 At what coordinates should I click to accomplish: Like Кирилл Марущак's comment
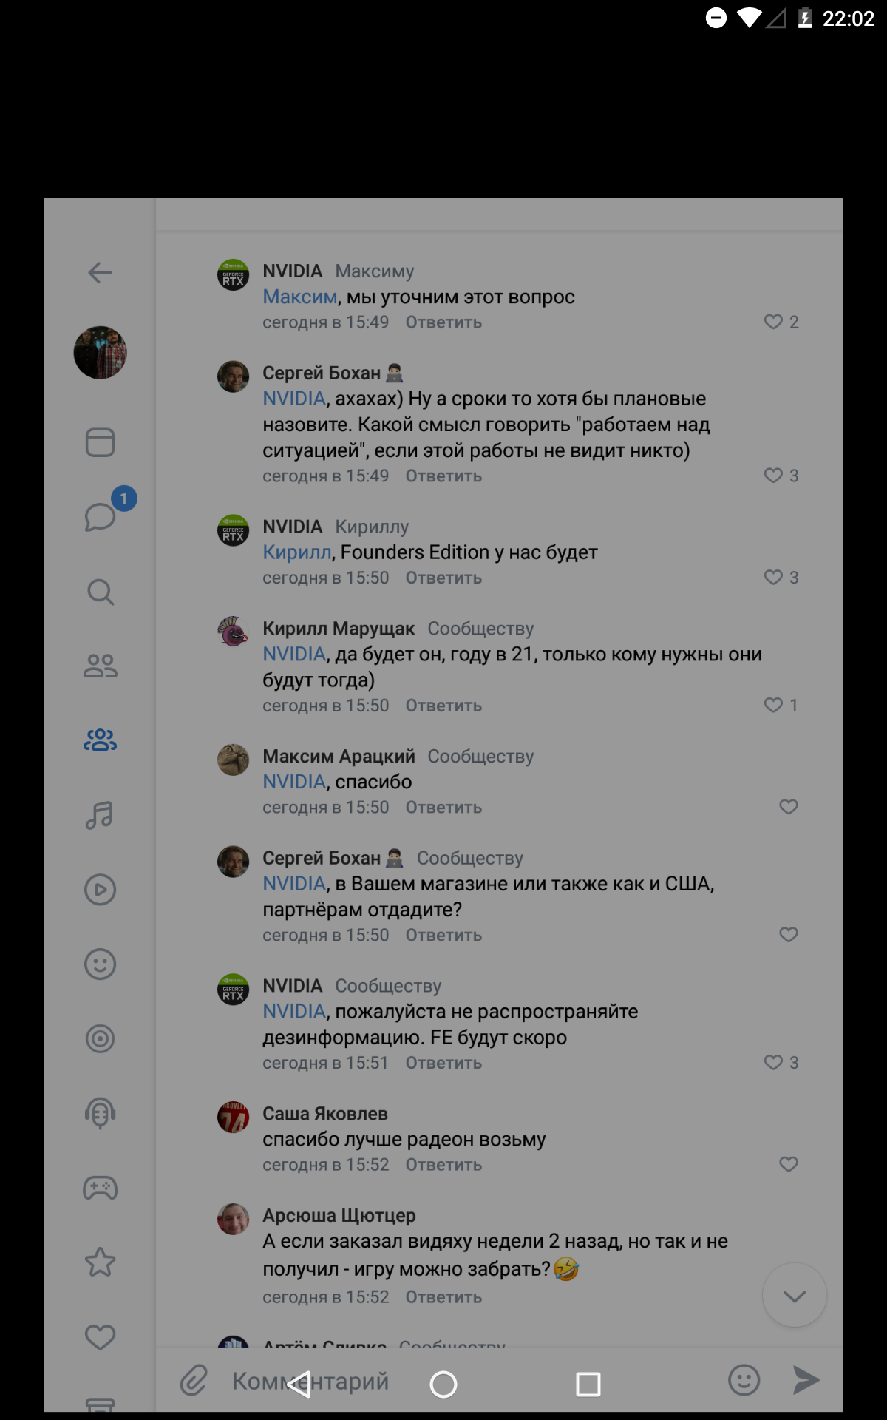(x=774, y=706)
